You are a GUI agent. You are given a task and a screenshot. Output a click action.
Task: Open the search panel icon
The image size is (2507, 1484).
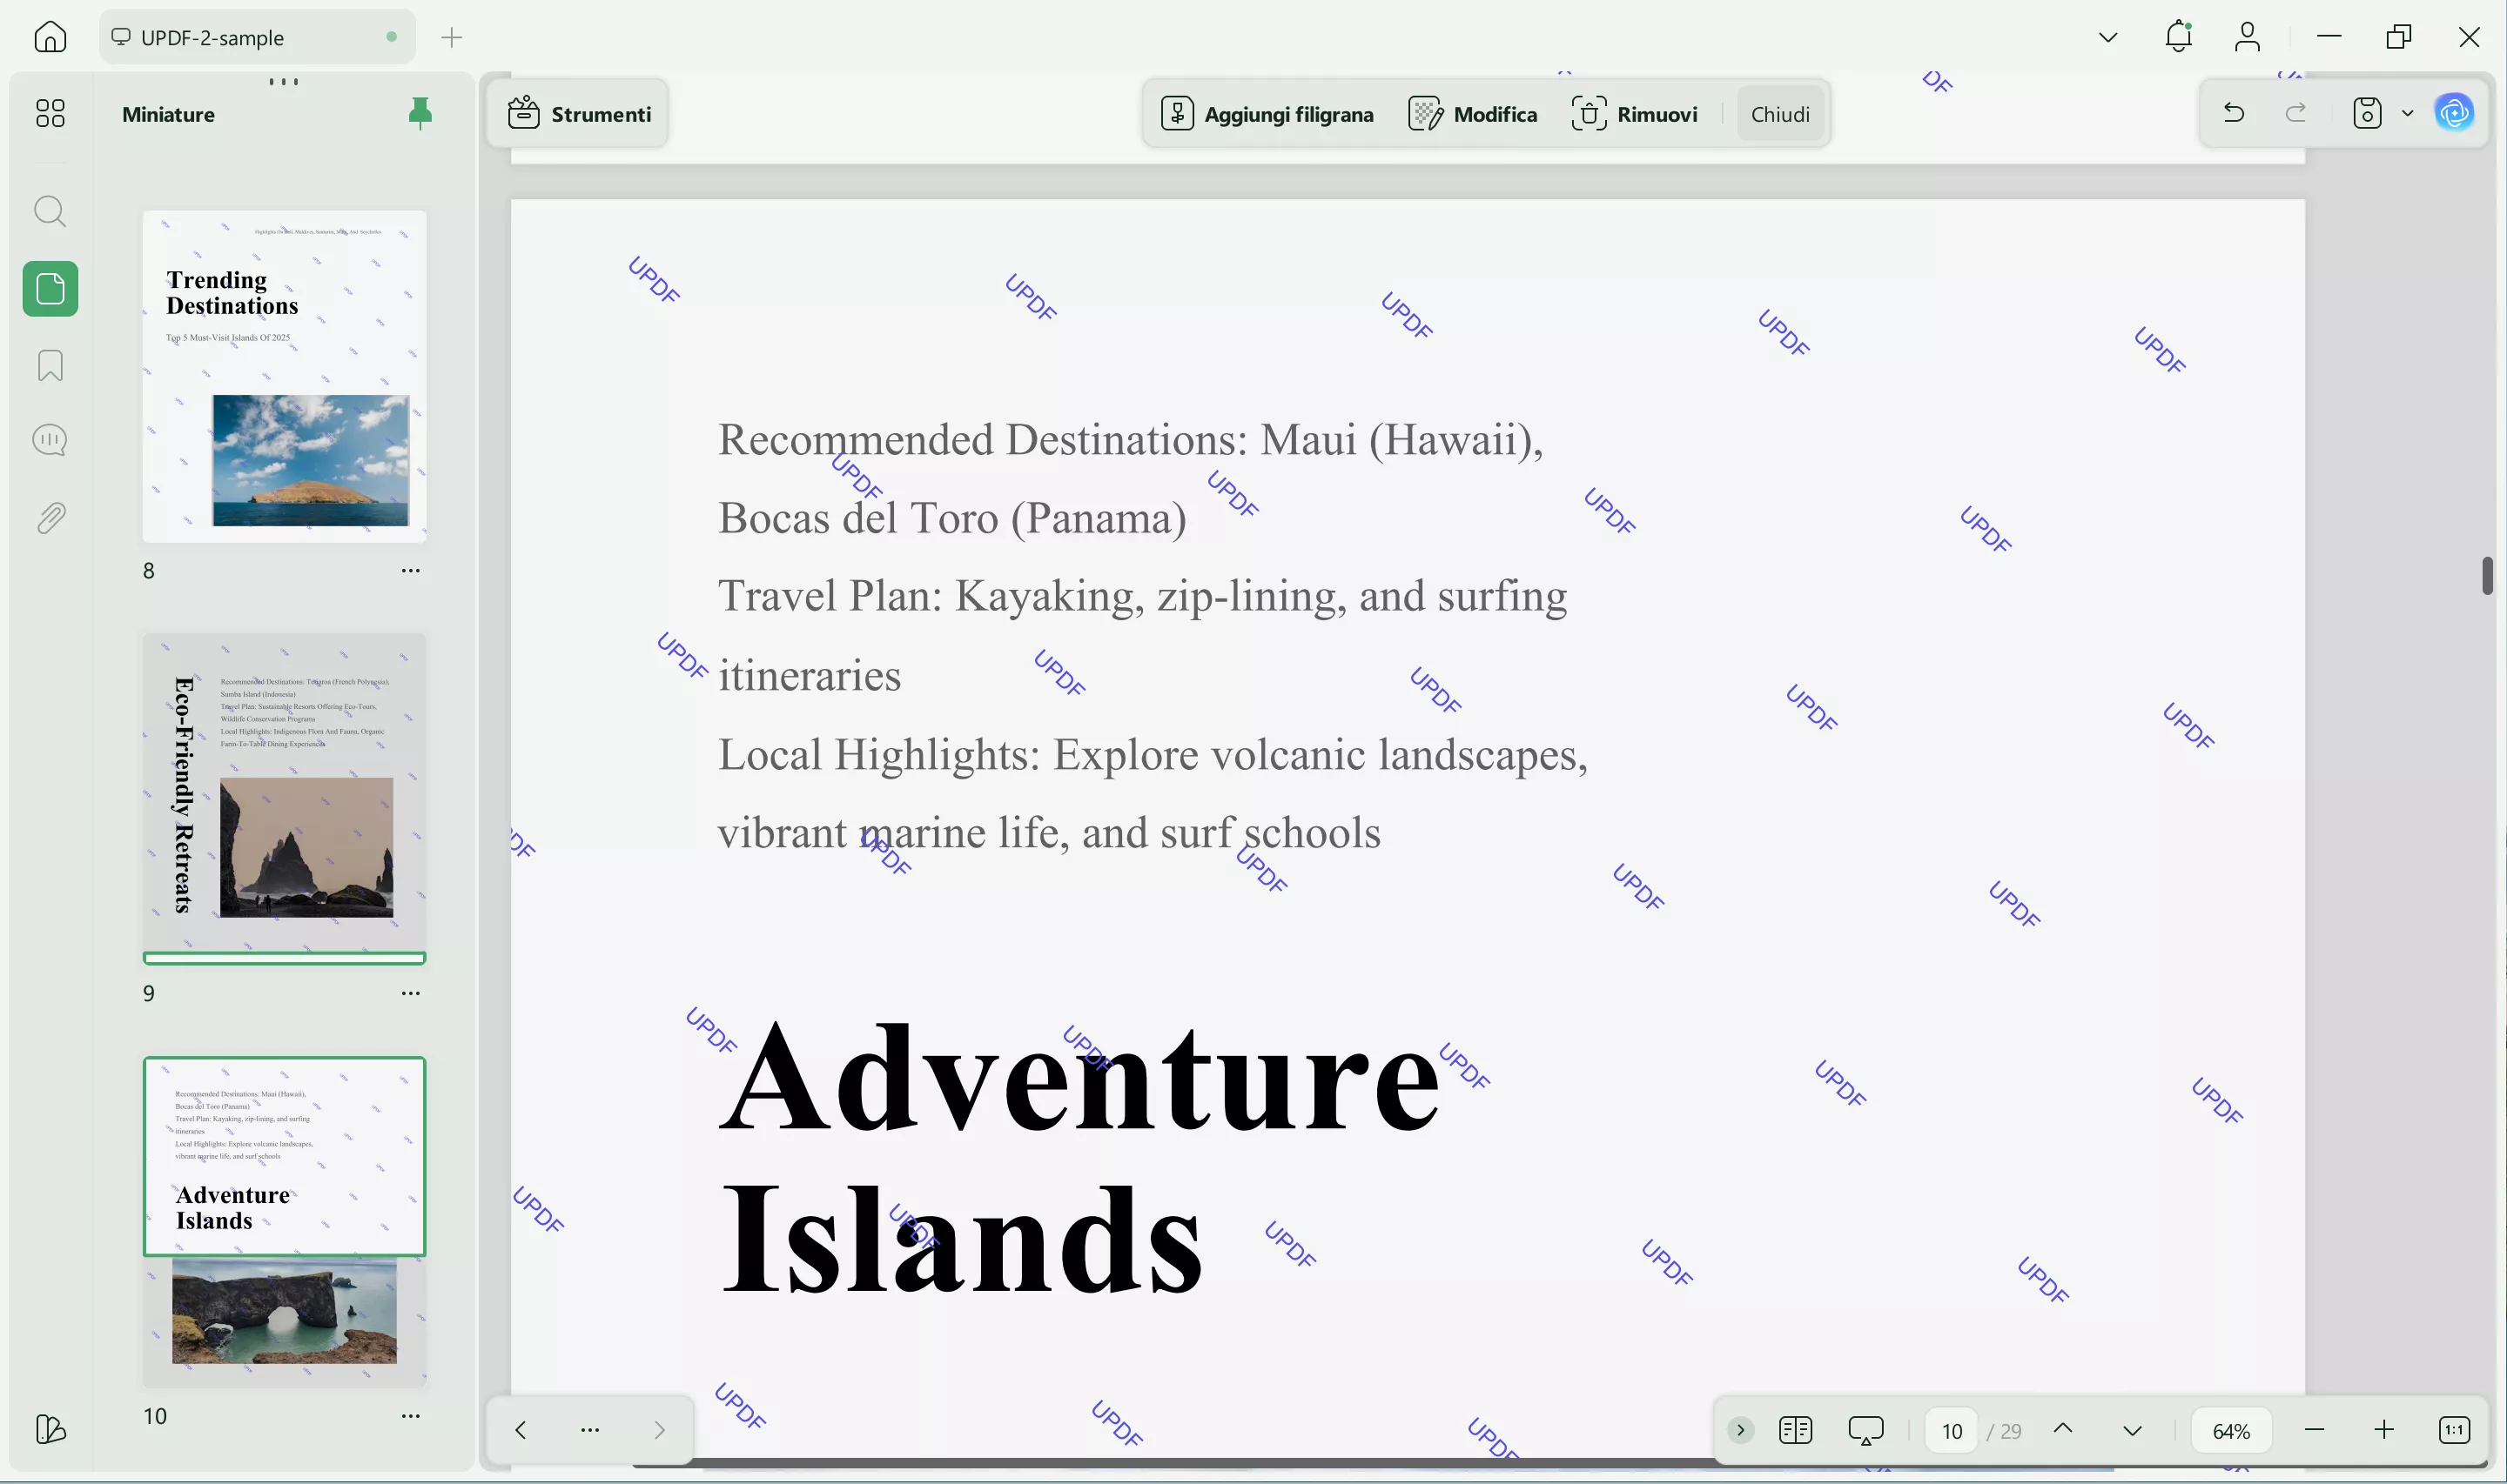(50, 212)
